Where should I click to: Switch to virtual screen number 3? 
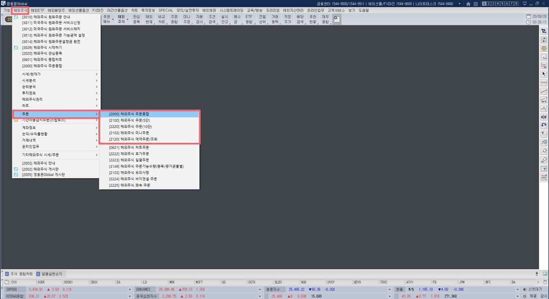[x=493, y=3]
